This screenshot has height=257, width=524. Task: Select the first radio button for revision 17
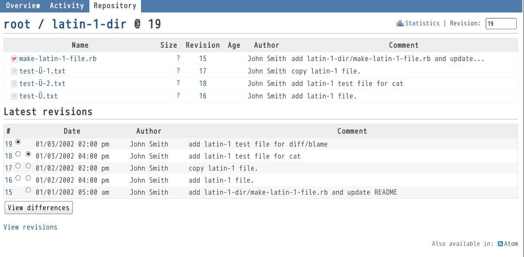pyautogui.click(x=18, y=166)
